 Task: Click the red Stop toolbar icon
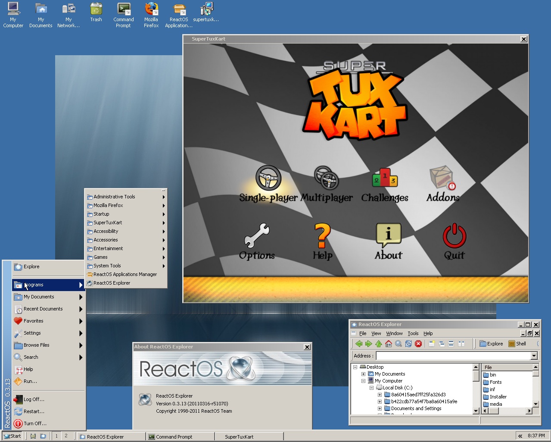[418, 344]
